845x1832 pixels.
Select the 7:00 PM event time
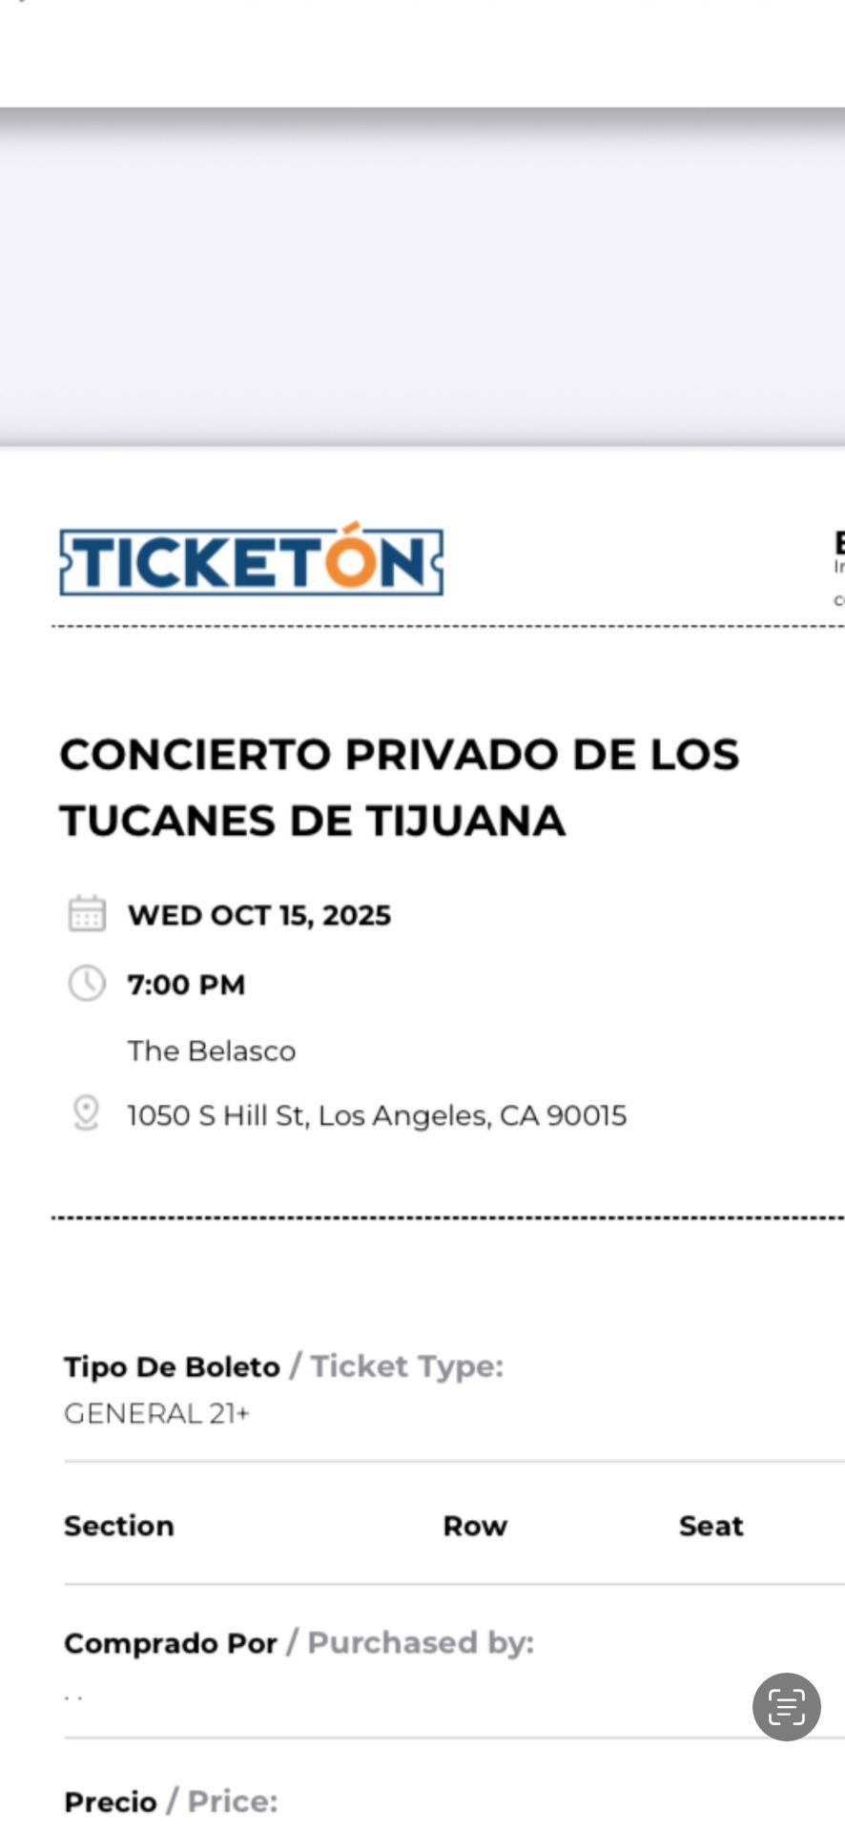(187, 984)
